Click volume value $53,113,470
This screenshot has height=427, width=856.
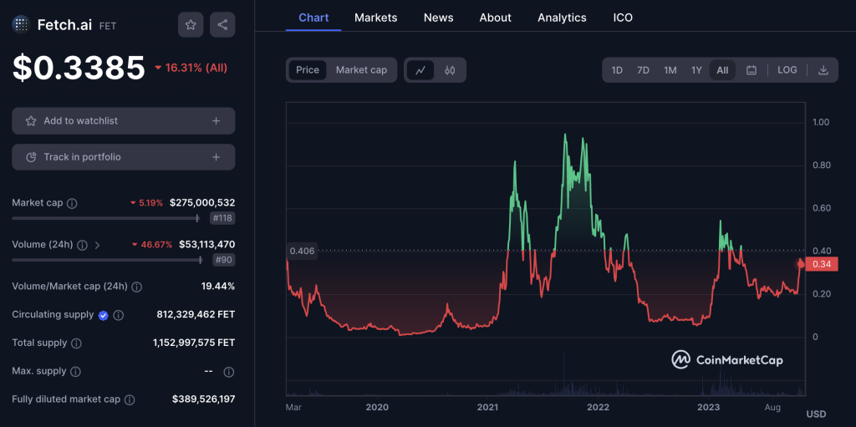(207, 245)
